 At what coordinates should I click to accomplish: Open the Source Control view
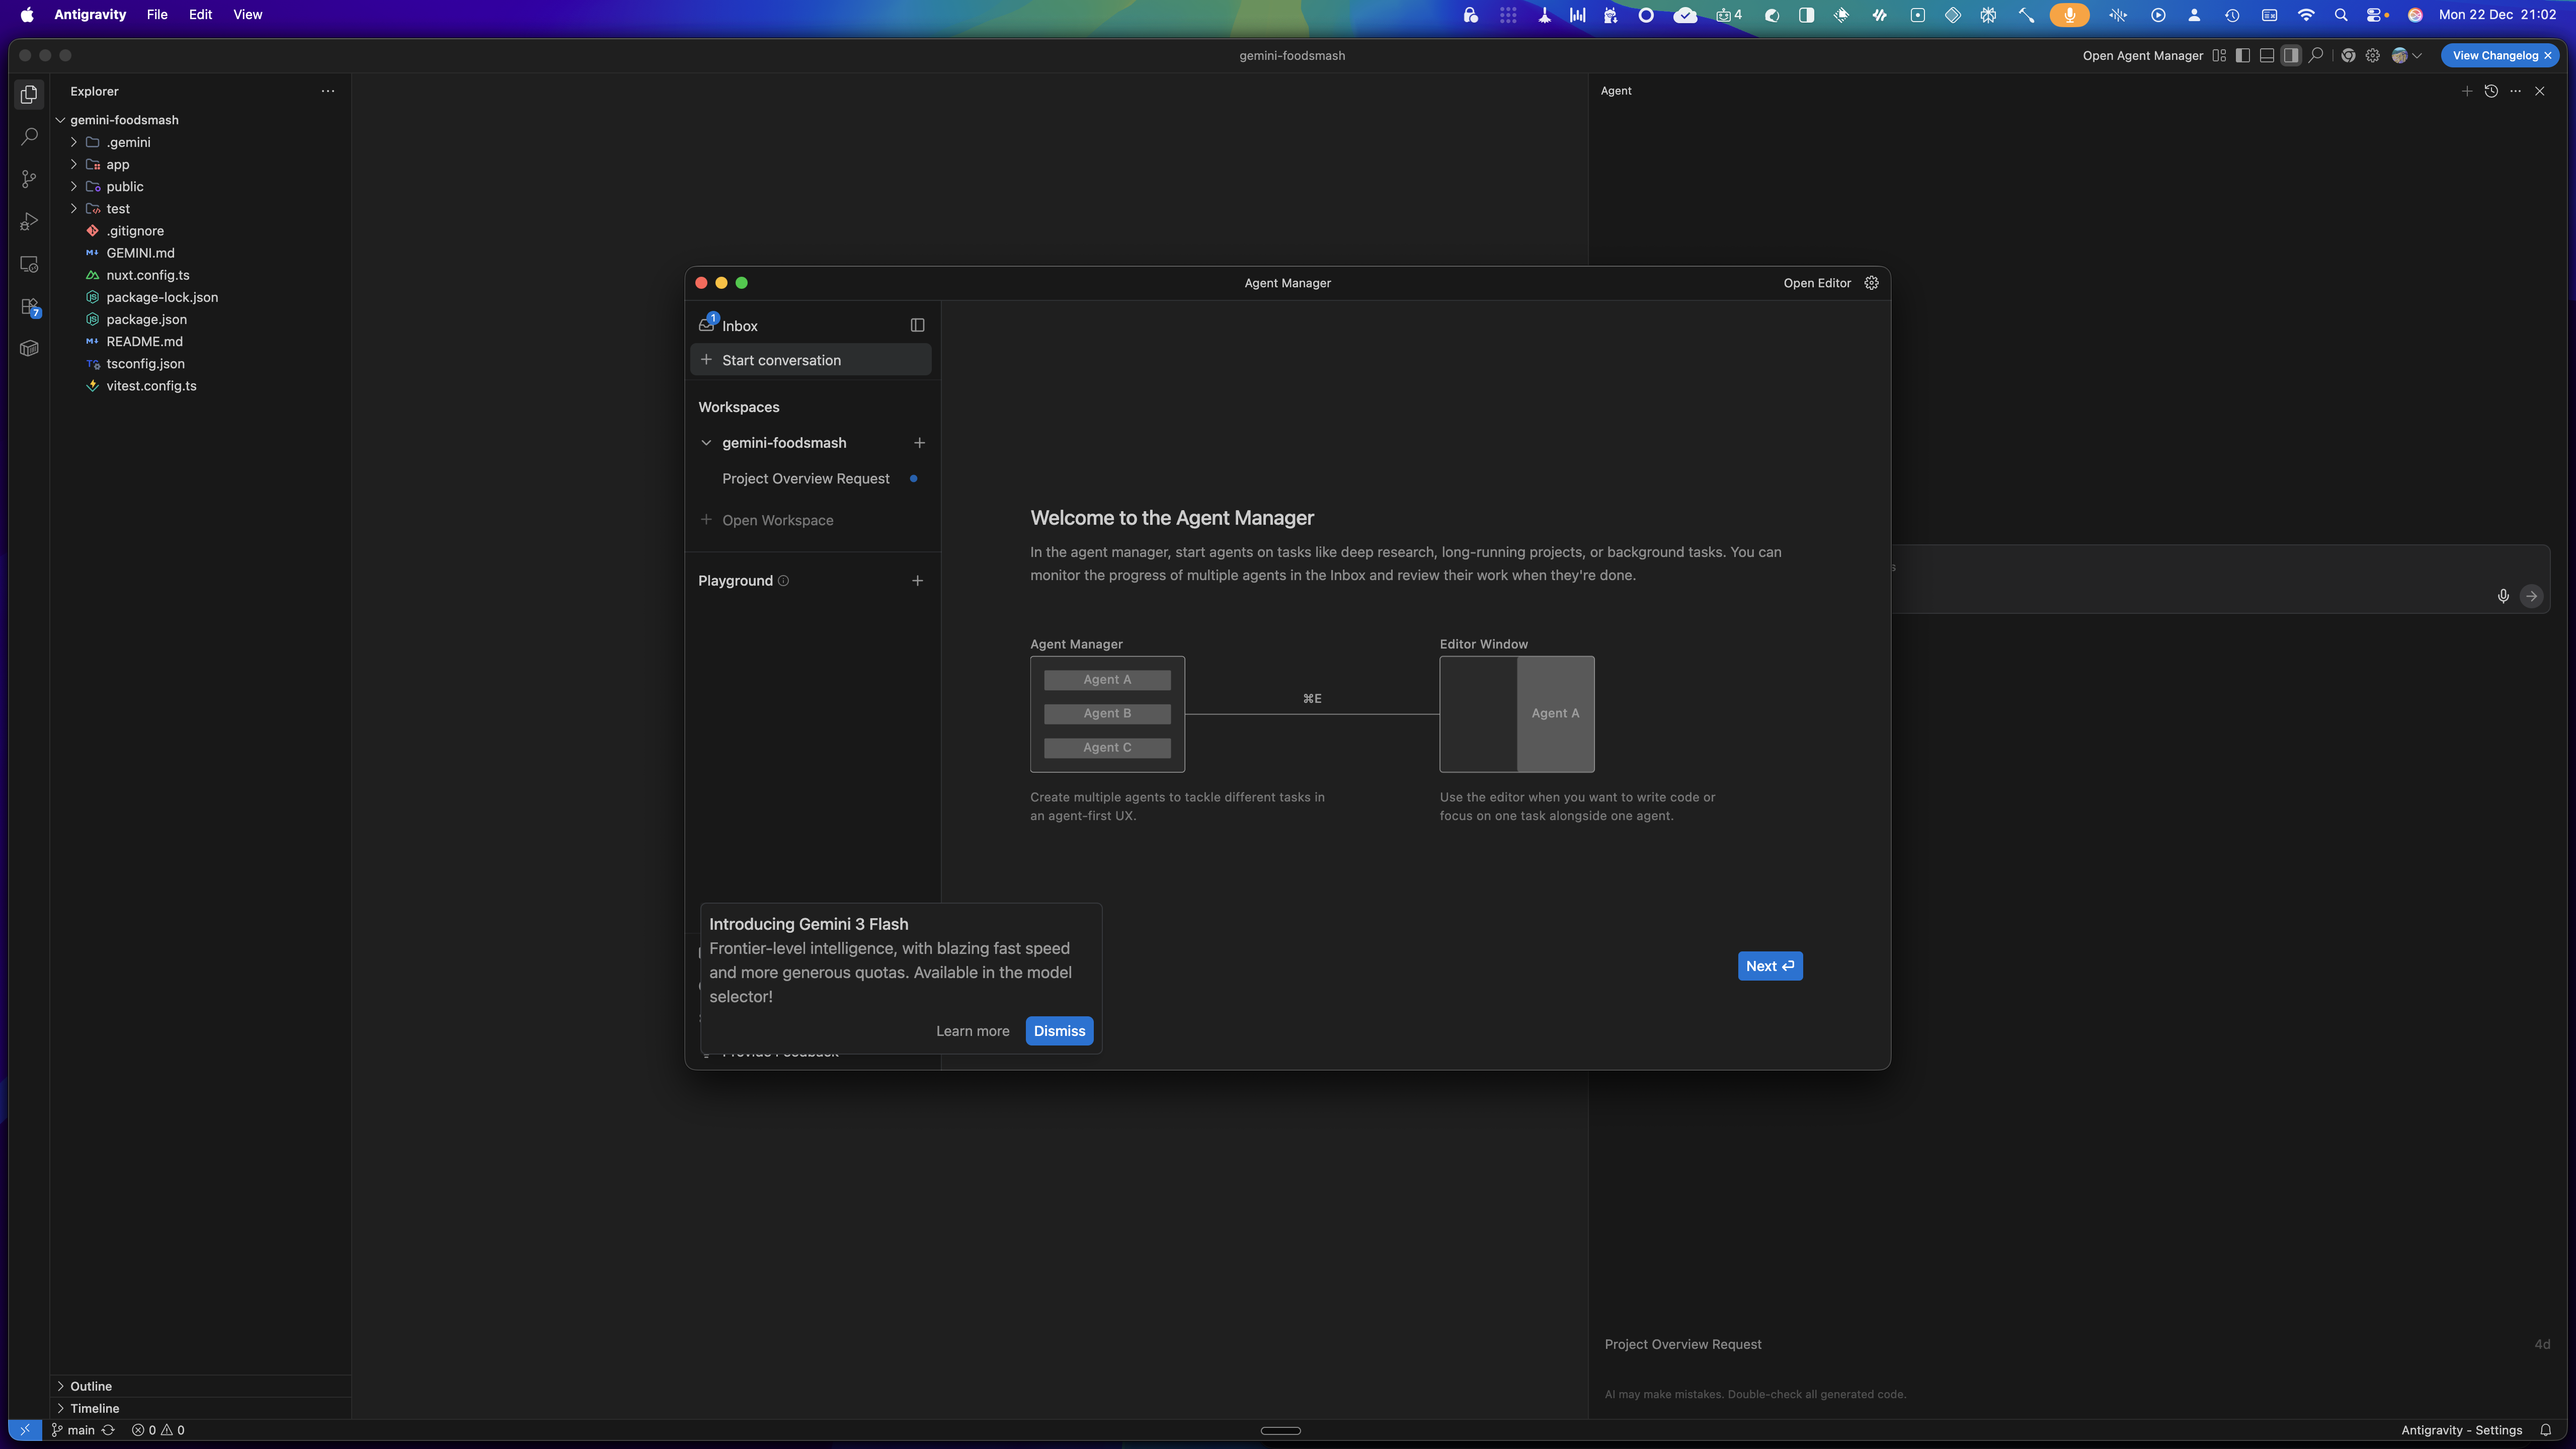[x=29, y=179]
